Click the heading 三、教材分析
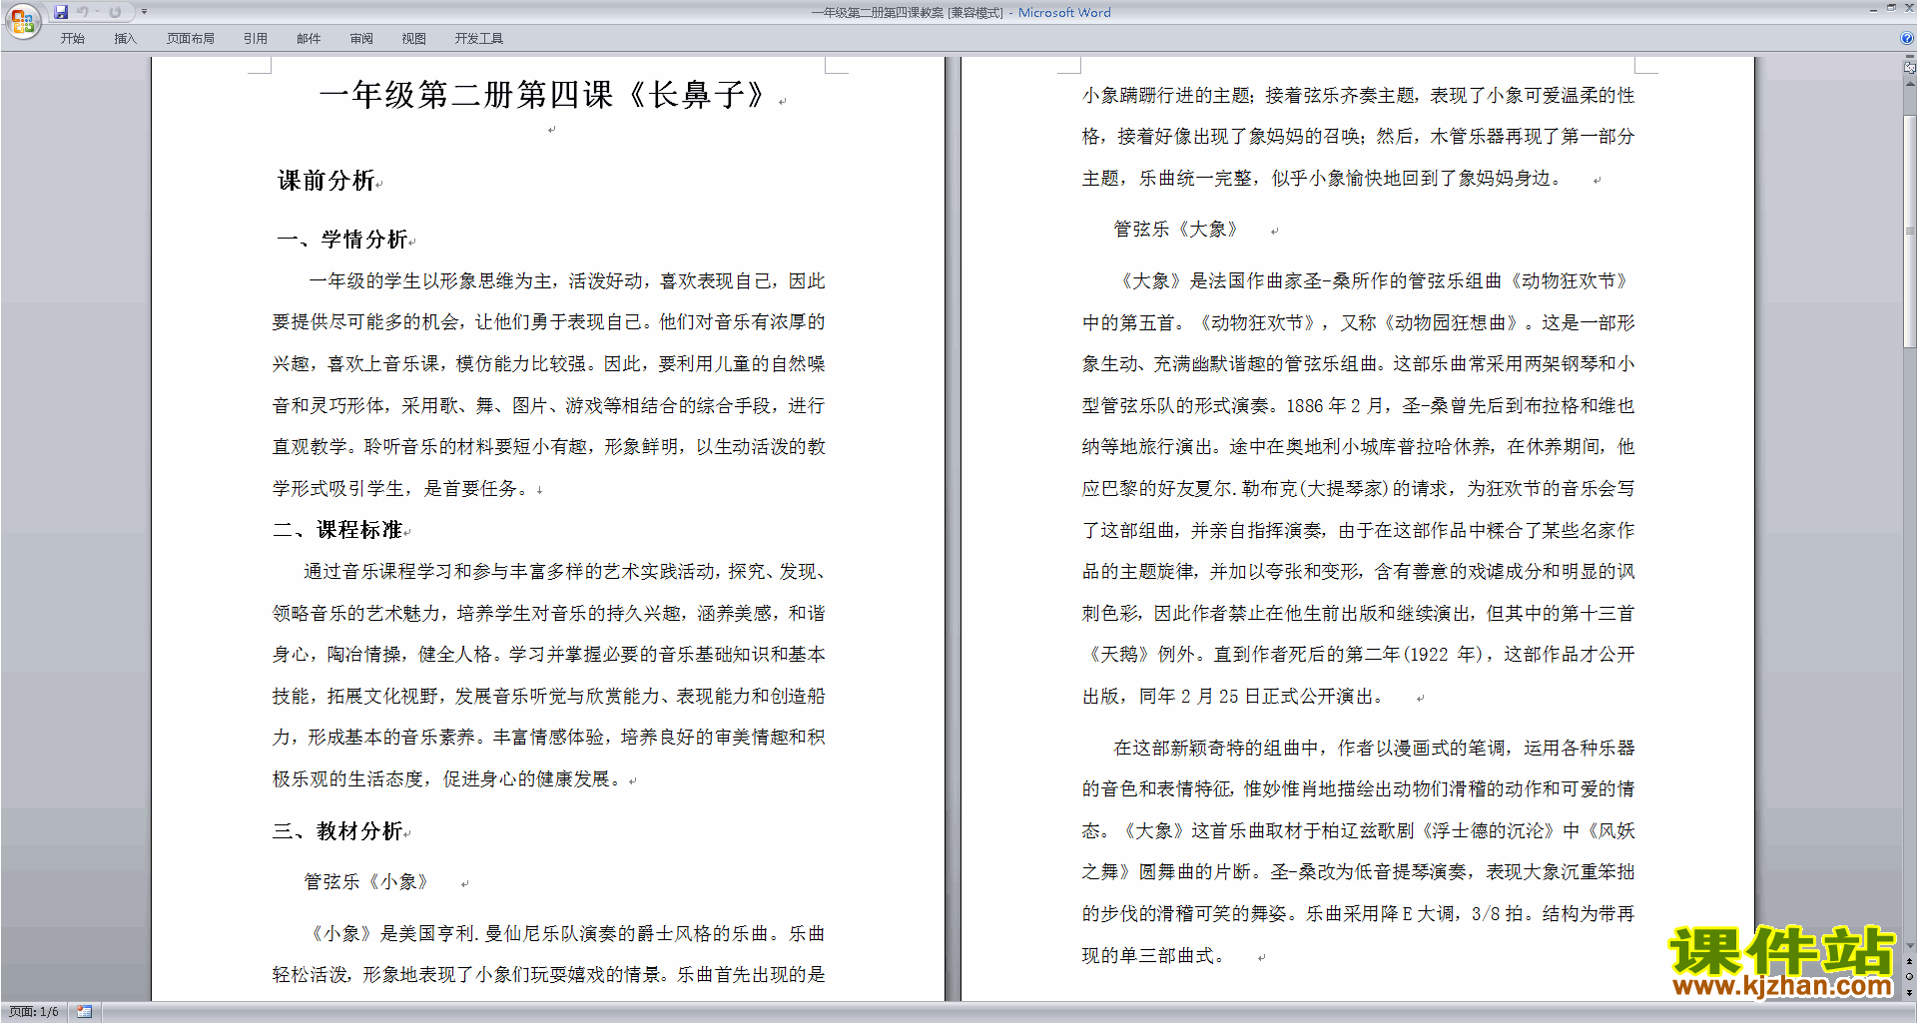The width and height of the screenshot is (1917, 1023). coord(338,831)
